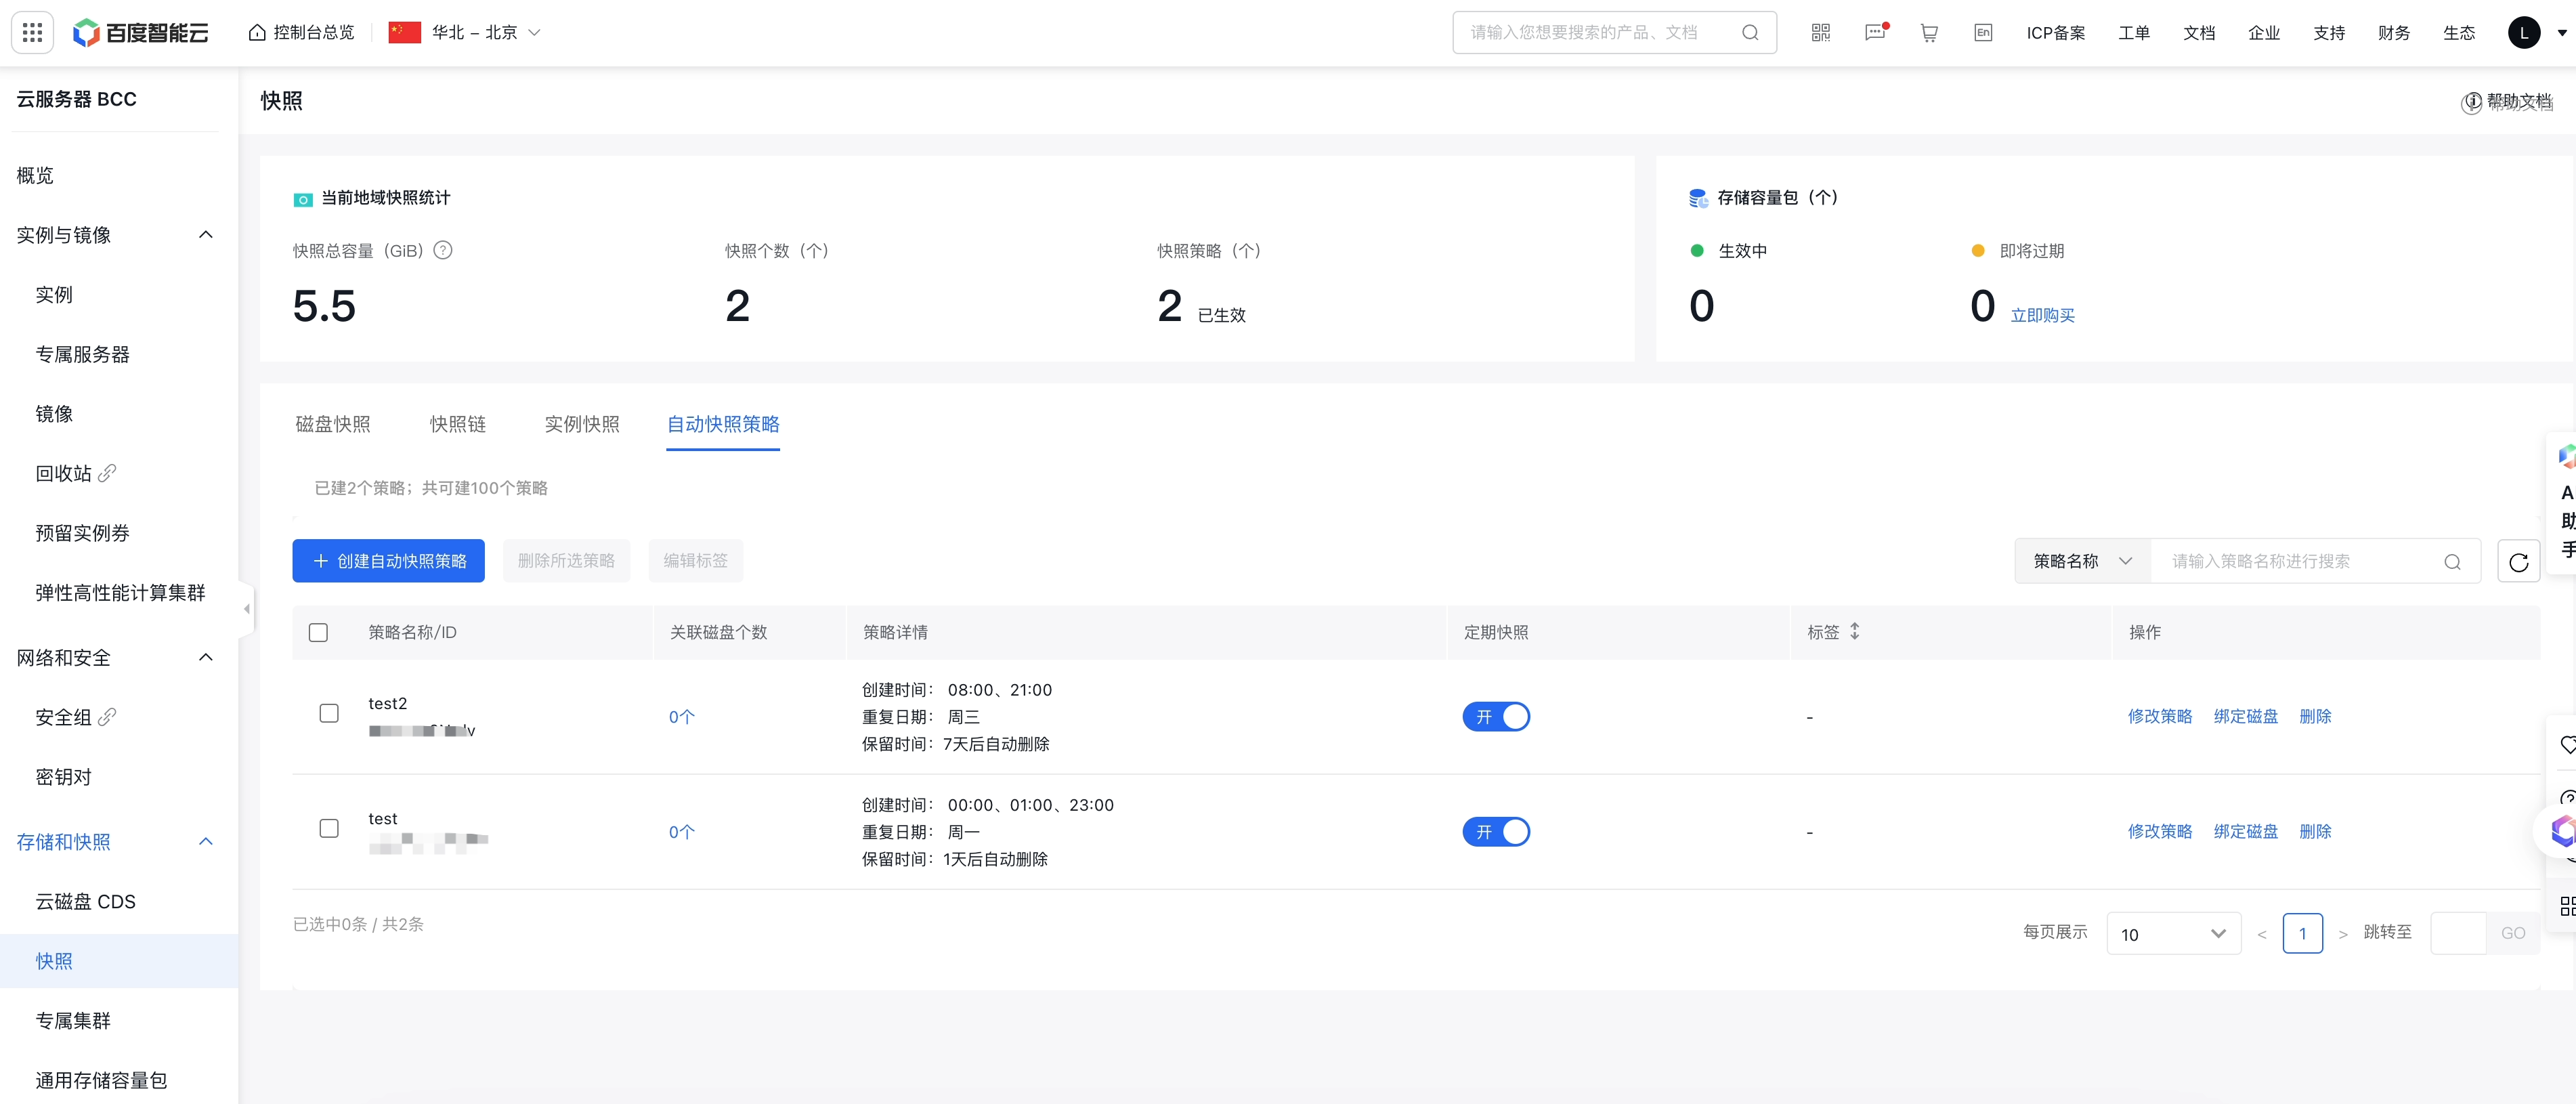Open 策略名称 search type dropdown

click(2082, 561)
